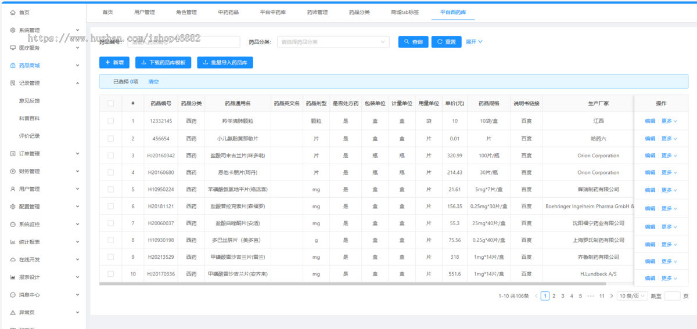697x329 pixels.
Task: Open 更多 menu for 羚羊清肺颗粒 row
Action: [669, 121]
